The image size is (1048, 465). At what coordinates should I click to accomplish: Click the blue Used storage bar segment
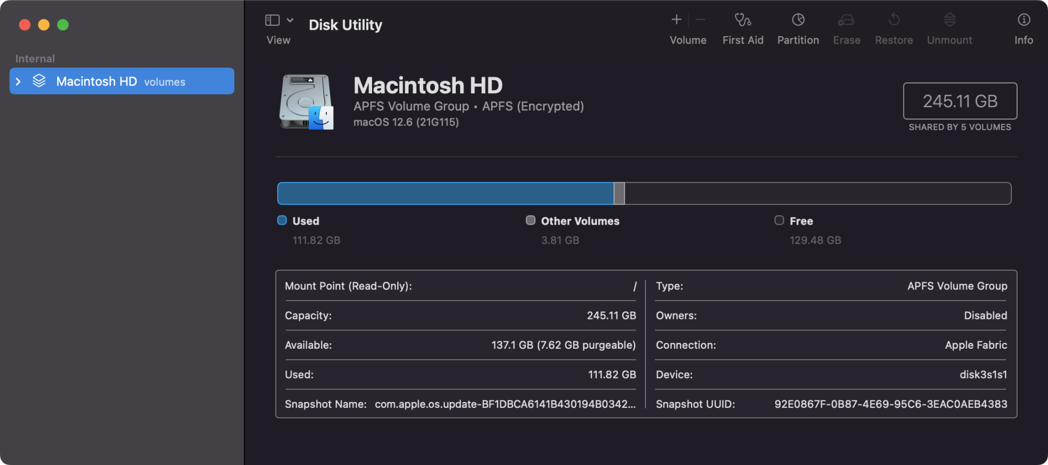coord(445,193)
